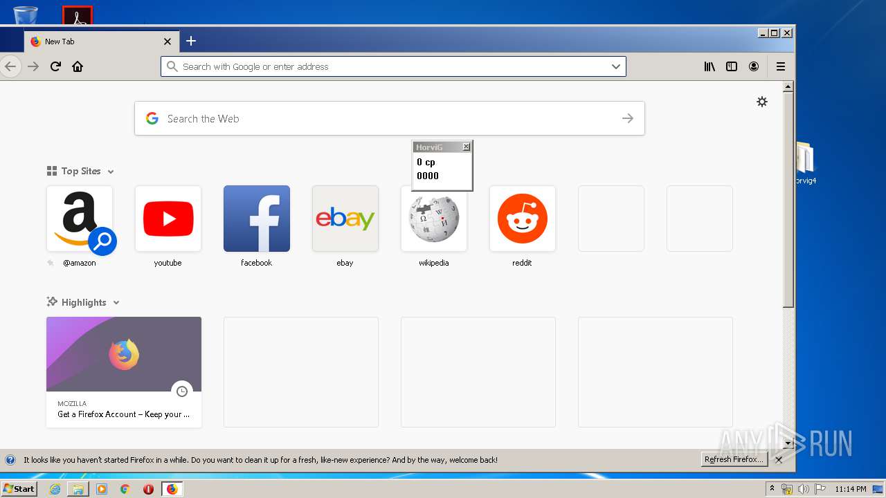This screenshot has width=886, height=498.
Task: Click the page scrollbar up arrow
Action: coord(788,86)
